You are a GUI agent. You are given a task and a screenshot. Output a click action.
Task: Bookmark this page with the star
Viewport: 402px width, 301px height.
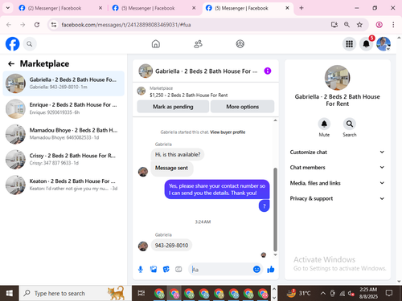click(359, 25)
